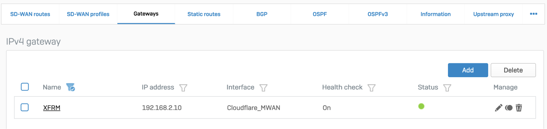Select the OSPFv3 tab
This screenshot has width=547, height=129.
pos(378,14)
